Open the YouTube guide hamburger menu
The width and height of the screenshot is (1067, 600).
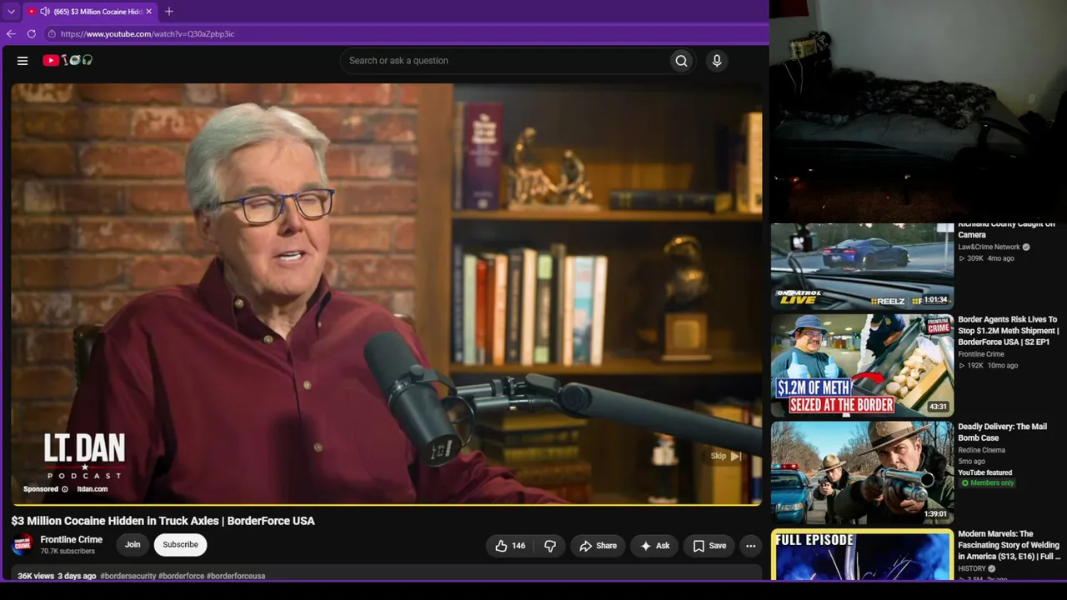[23, 61]
